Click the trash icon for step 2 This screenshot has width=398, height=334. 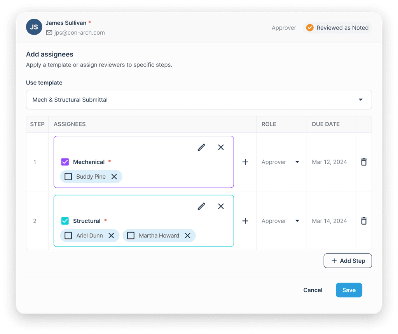pos(364,221)
